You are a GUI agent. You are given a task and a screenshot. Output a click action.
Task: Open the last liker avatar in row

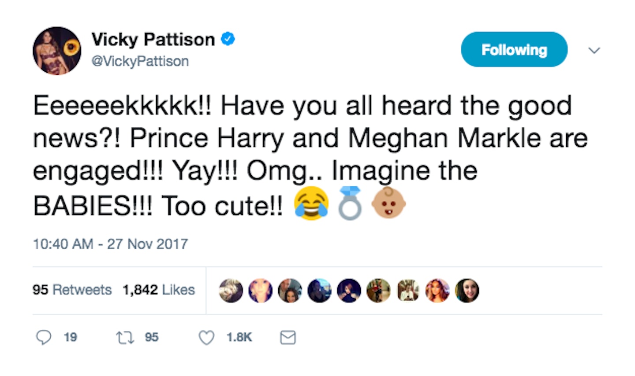point(467,291)
